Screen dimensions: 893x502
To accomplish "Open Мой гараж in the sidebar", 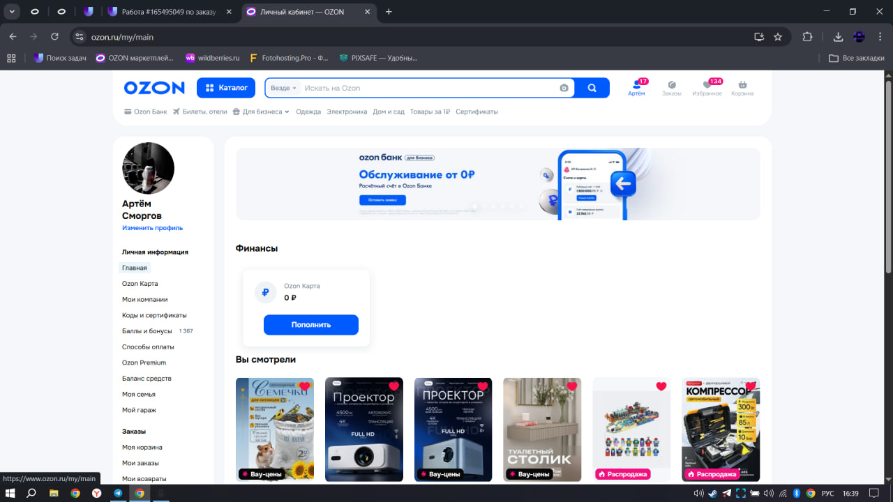I will click(139, 410).
